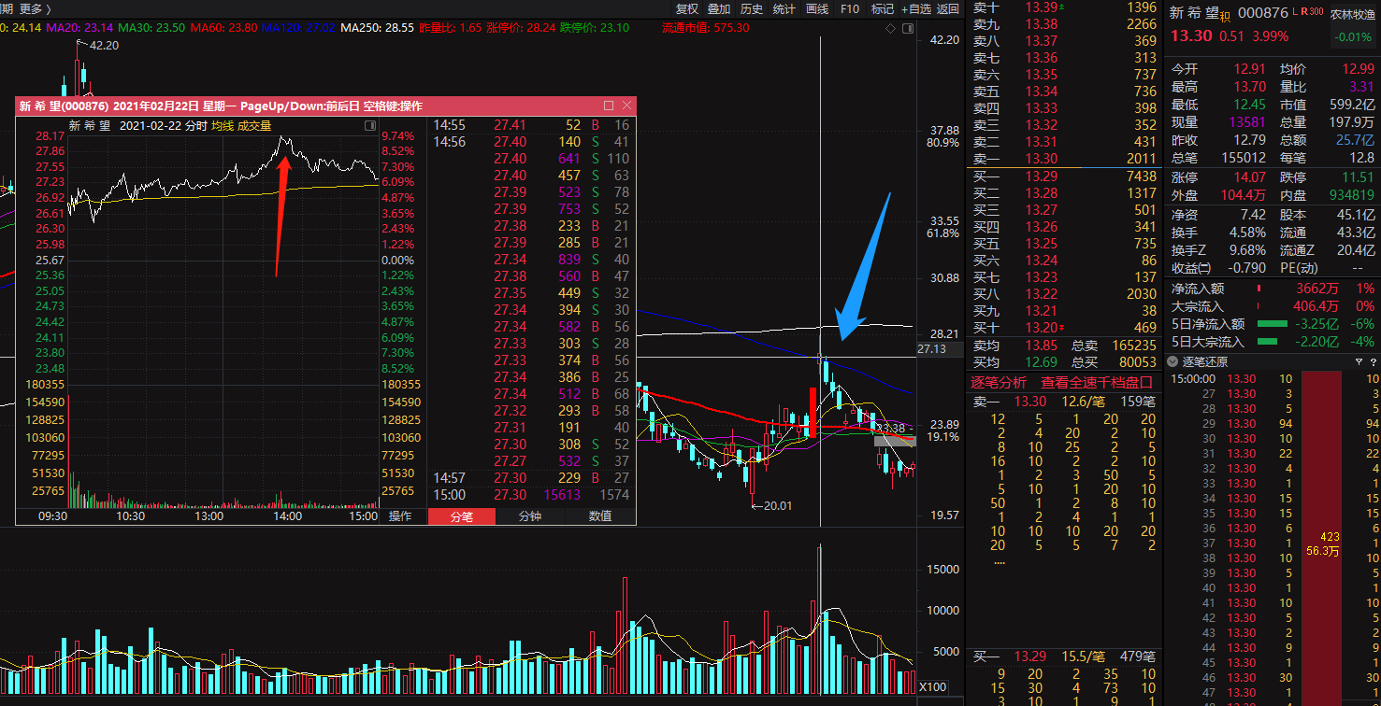Click the MA30: 23.50 indicator label
This screenshot has height=706, width=1381.
(151, 27)
